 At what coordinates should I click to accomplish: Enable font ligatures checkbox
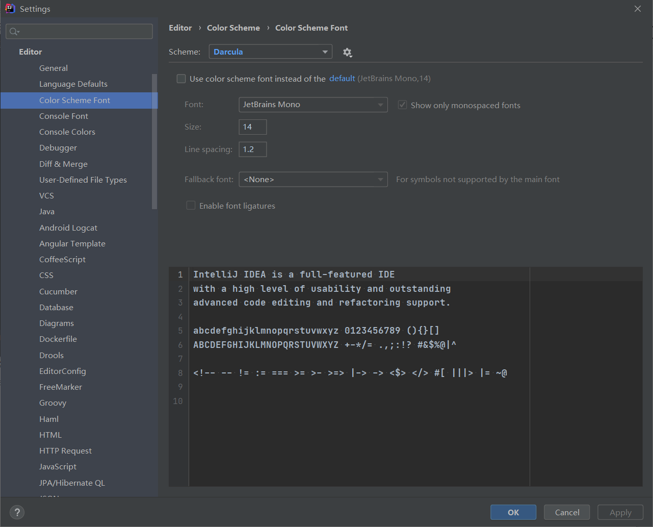pos(191,206)
